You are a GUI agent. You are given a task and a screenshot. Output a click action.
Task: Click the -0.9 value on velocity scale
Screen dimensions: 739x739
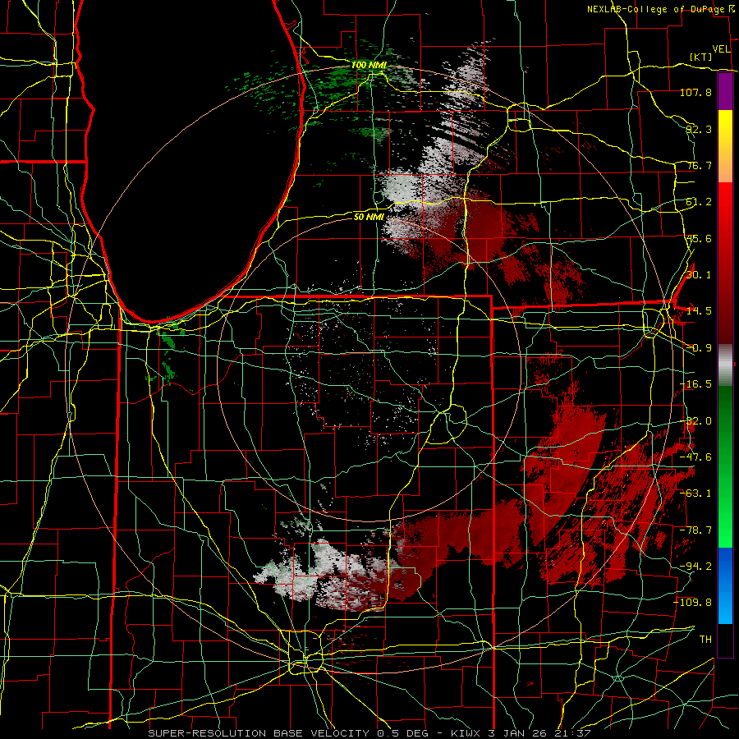[x=699, y=348]
